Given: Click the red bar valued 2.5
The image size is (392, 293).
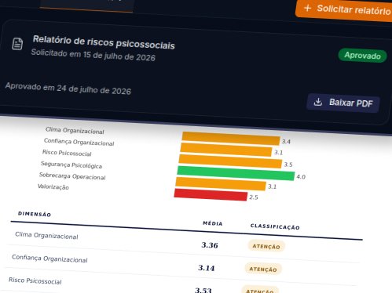Looking at the screenshot, I should (211, 195).
